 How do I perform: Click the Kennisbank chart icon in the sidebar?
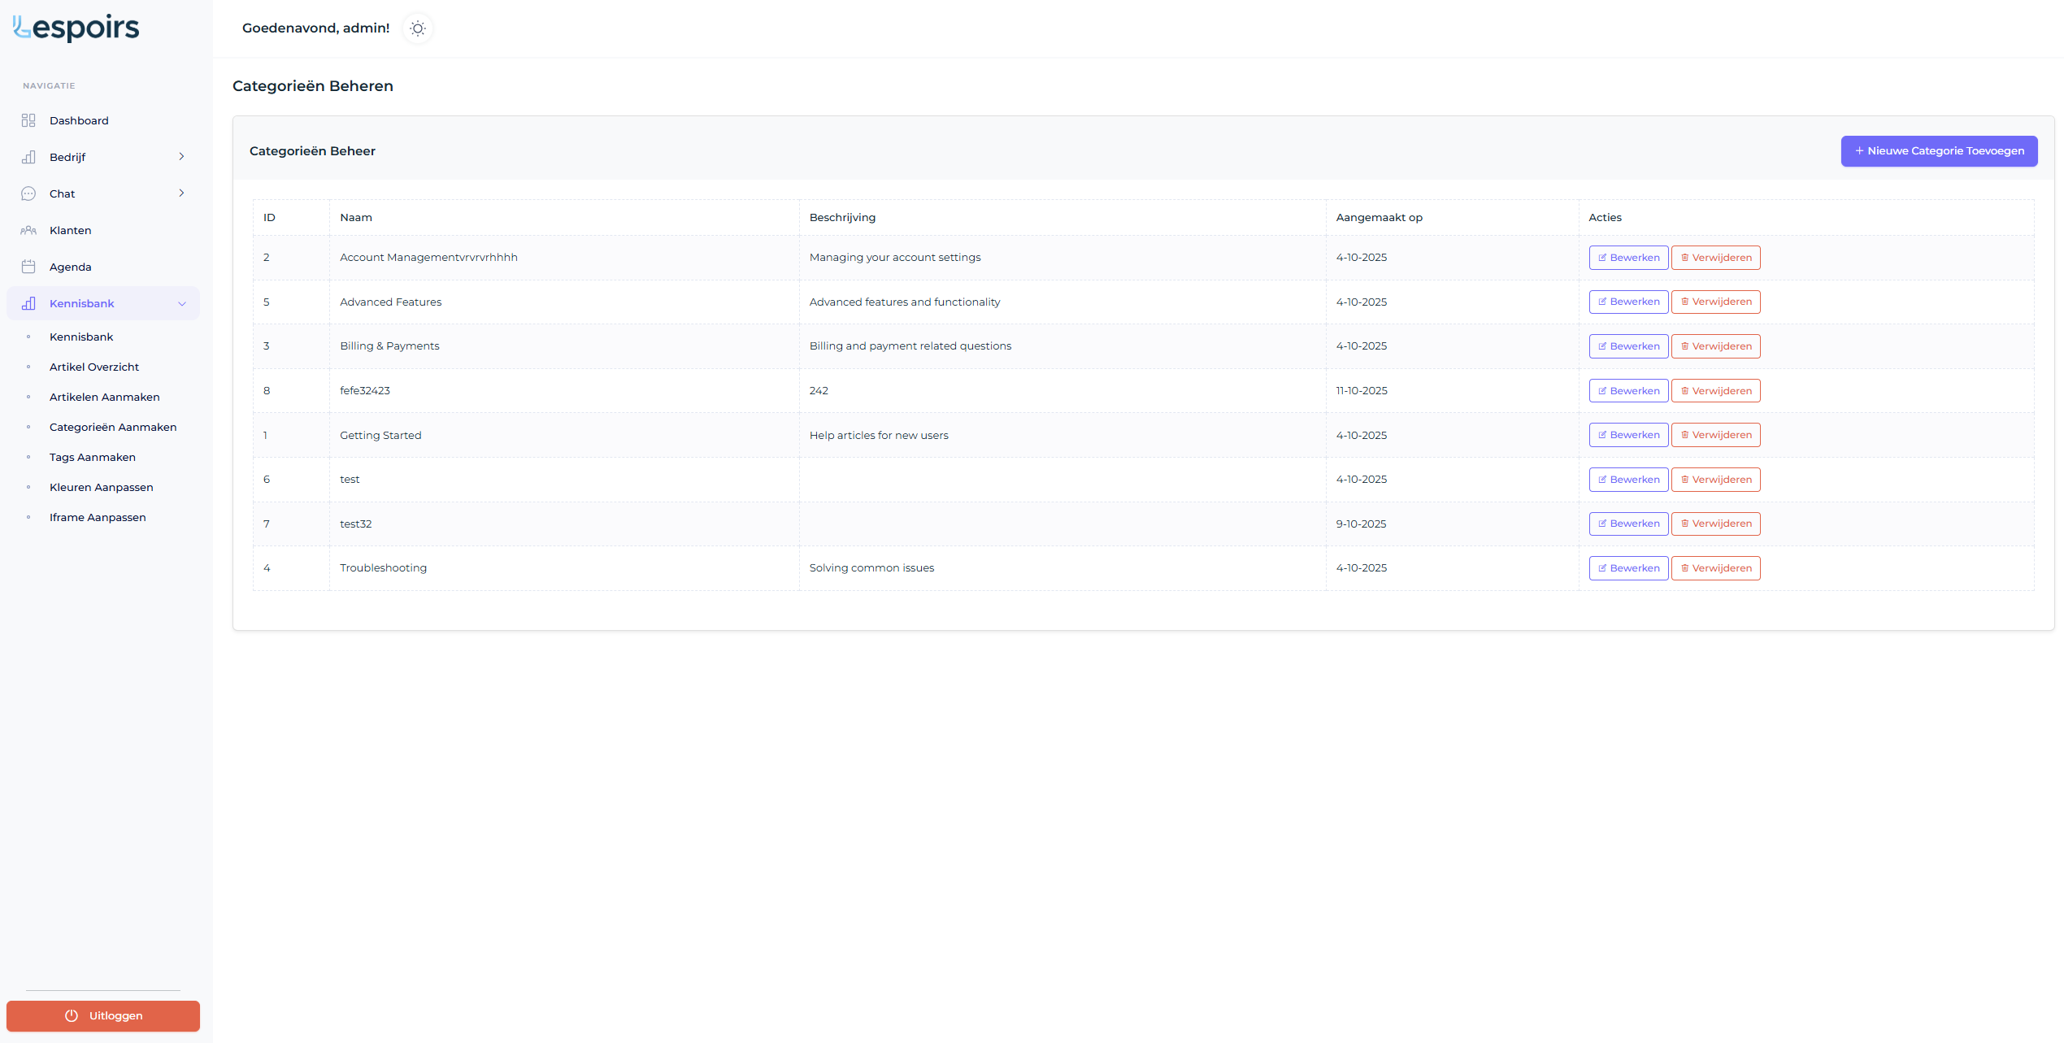[28, 303]
